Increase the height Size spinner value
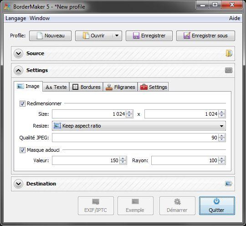Image resolution: width=246 pixels, height=226 pixels. click(222, 112)
